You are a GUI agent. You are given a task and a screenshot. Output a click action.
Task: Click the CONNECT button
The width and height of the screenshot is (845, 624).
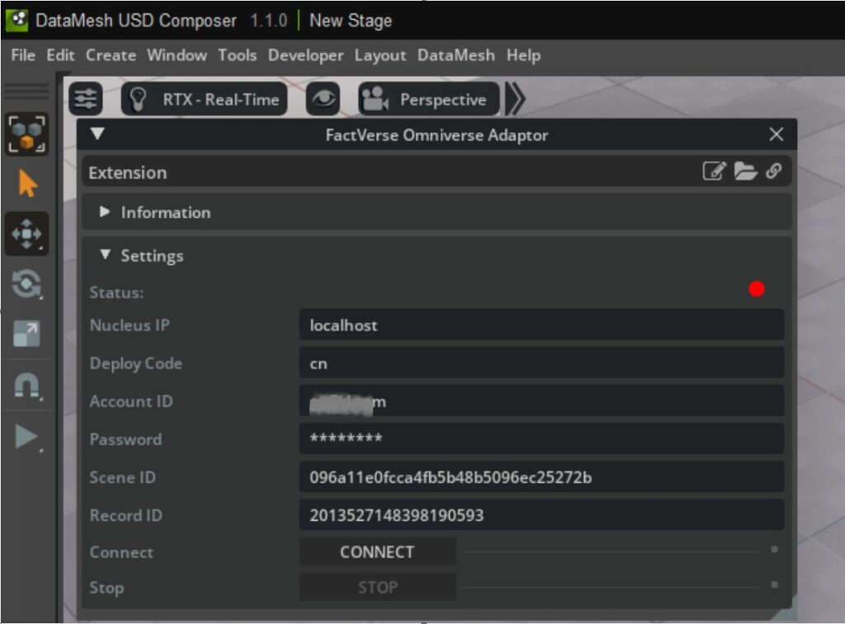(x=377, y=552)
